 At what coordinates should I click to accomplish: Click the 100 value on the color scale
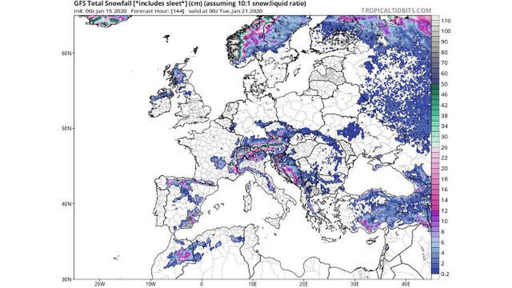445,31
